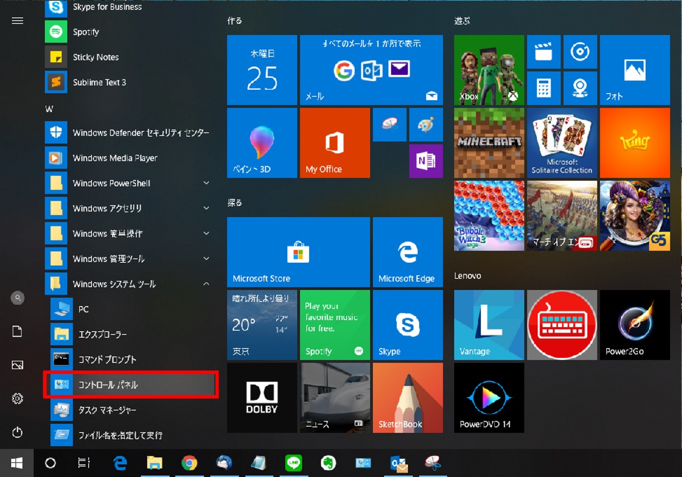
Task: Open the 東京 weather tile
Action: click(262, 325)
